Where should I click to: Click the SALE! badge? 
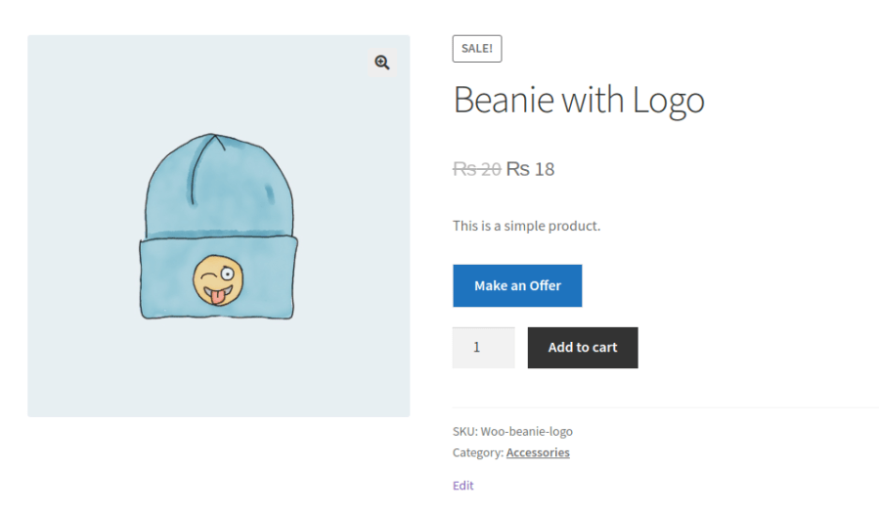coord(477,49)
